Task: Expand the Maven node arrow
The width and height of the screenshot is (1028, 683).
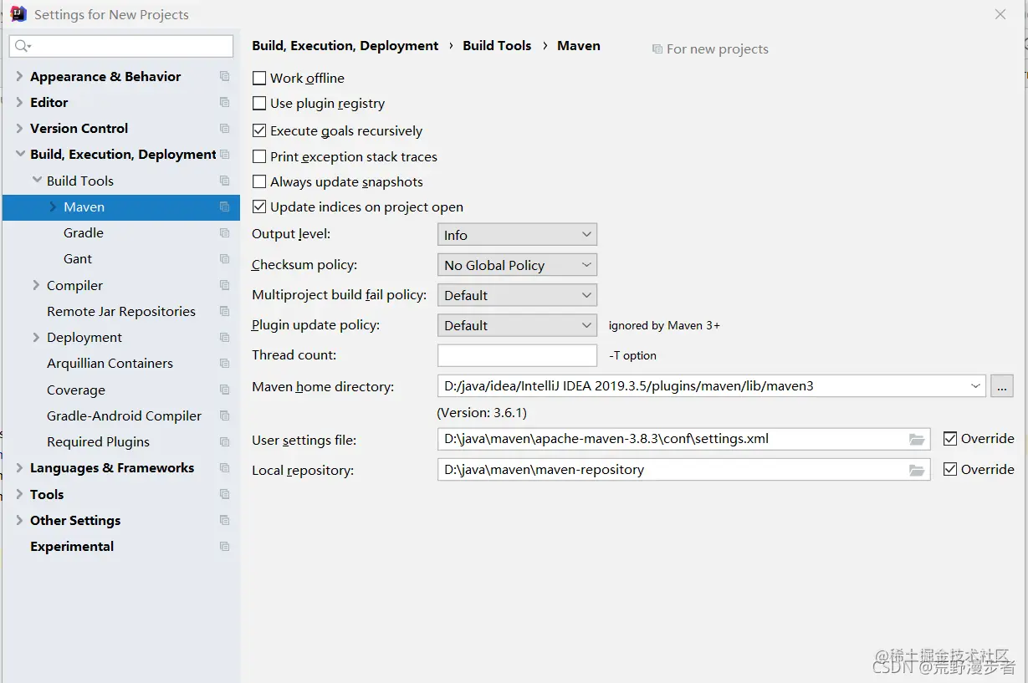Action: tap(53, 206)
